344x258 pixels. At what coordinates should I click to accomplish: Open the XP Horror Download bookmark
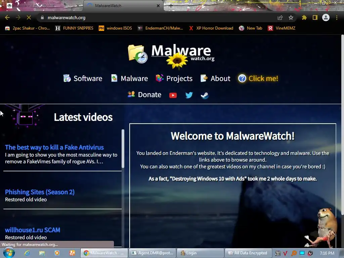[x=211, y=28]
